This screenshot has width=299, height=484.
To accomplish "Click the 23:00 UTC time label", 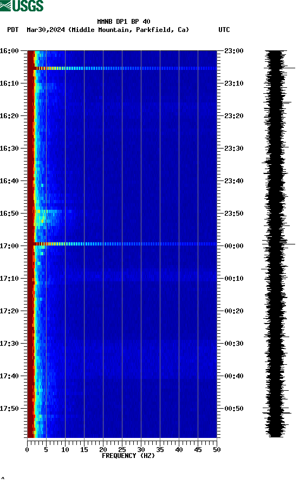I will (234, 51).
